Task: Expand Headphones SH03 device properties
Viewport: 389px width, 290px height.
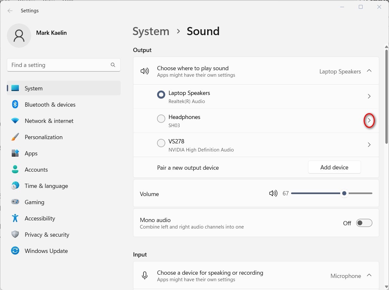Action: (369, 120)
